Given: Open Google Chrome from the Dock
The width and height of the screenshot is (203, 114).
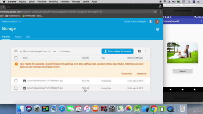Looking at the screenshot, I should 154,109.
